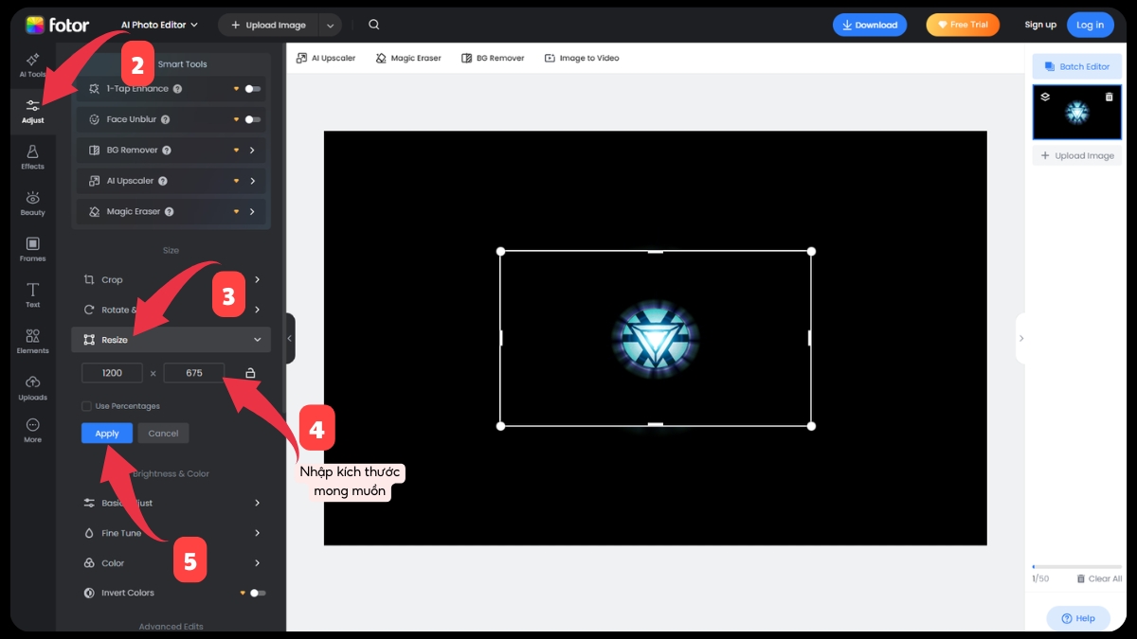Screen dimensions: 1137x639
Task: Expand the Crop section
Action: [x=171, y=280]
